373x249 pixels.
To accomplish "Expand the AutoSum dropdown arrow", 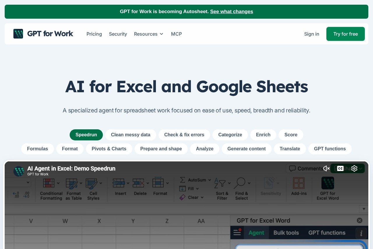I will tap(210, 180).
